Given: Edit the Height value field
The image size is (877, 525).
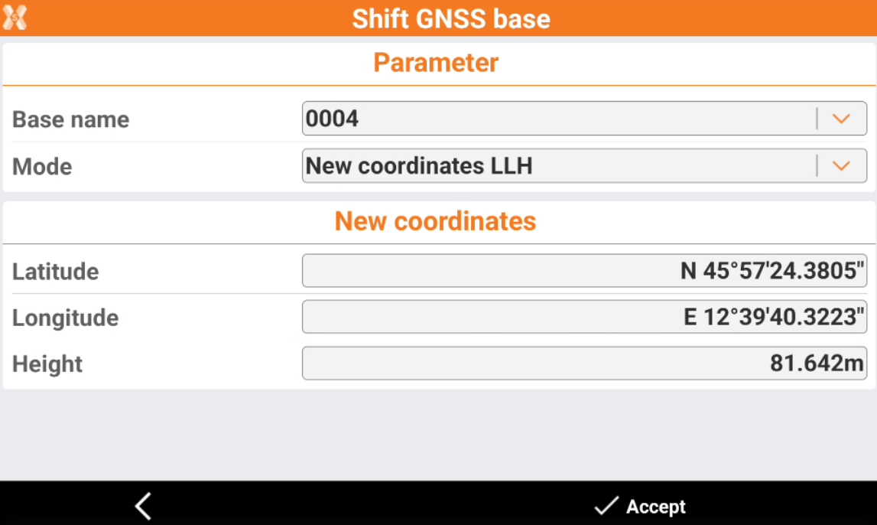Looking at the screenshot, I should click(584, 364).
